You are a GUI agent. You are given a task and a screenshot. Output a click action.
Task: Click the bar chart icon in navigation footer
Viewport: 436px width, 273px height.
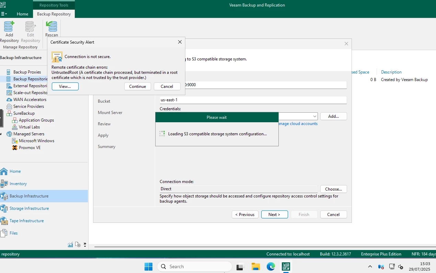(x=70, y=245)
